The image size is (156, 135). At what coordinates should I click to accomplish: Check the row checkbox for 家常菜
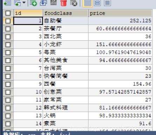8,100
